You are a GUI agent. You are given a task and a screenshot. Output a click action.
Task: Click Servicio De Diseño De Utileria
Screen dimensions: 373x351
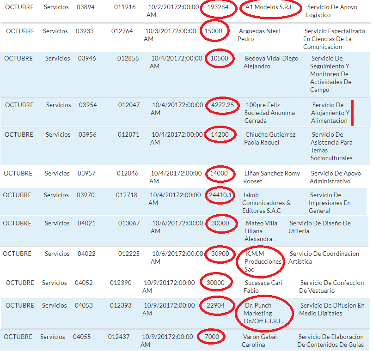pos(319,227)
